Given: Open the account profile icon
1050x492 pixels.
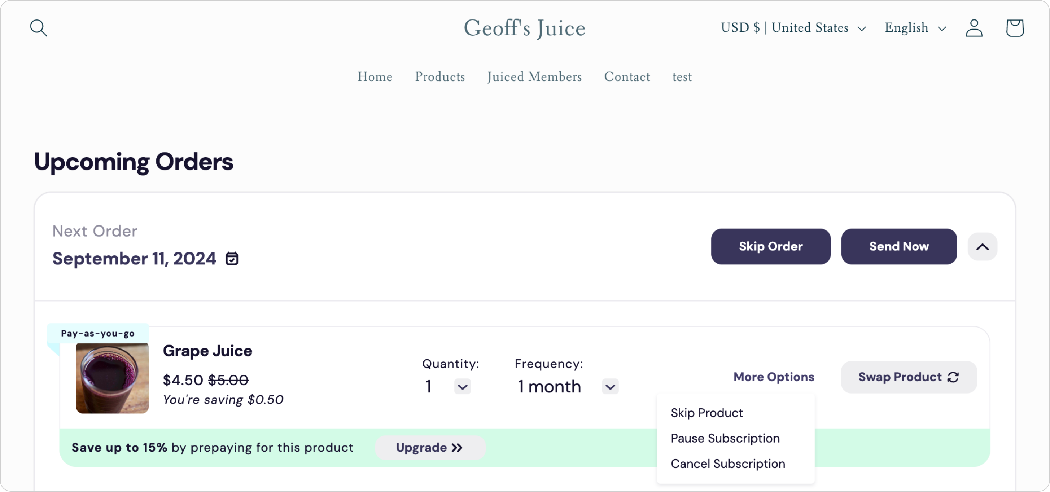Looking at the screenshot, I should pyautogui.click(x=974, y=28).
